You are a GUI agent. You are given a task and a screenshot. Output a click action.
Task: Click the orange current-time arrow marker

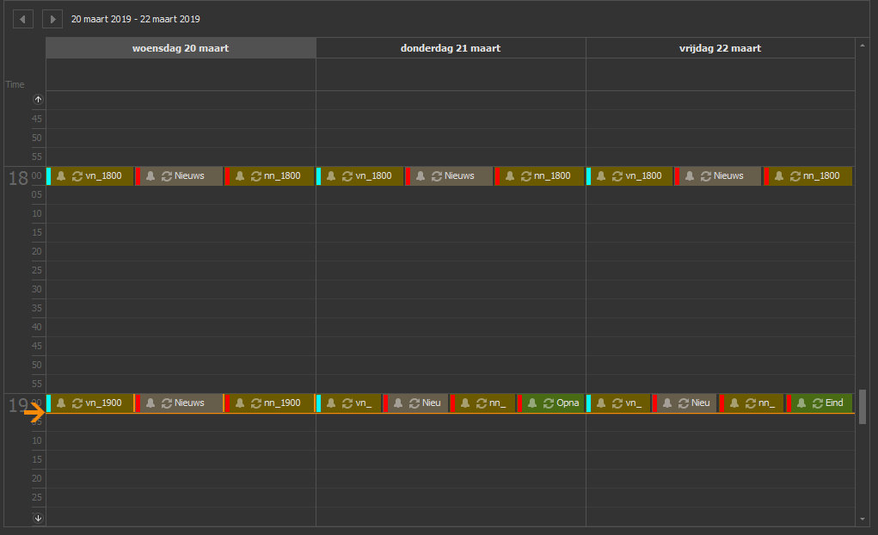point(34,413)
